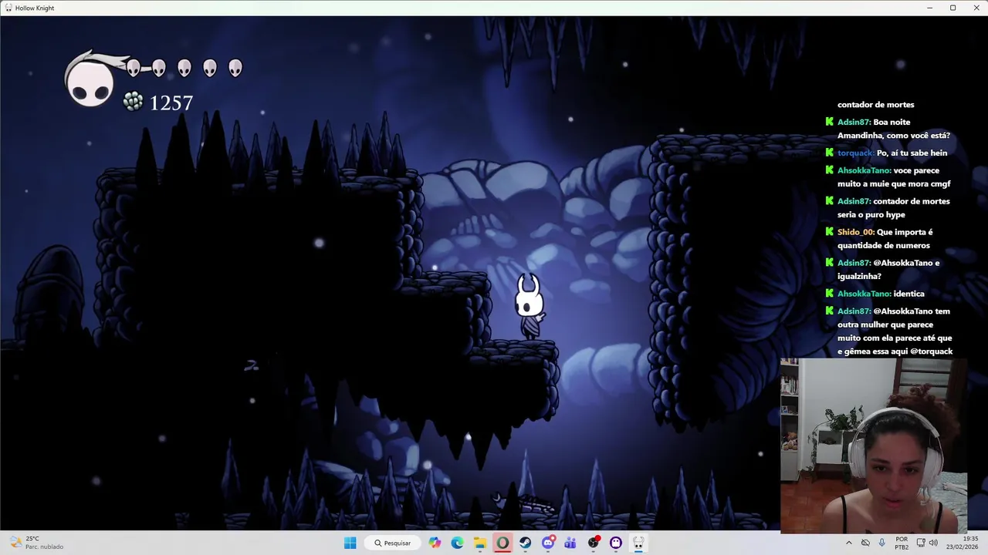
Task: Open the network status tray icon
Action: point(920,543)
